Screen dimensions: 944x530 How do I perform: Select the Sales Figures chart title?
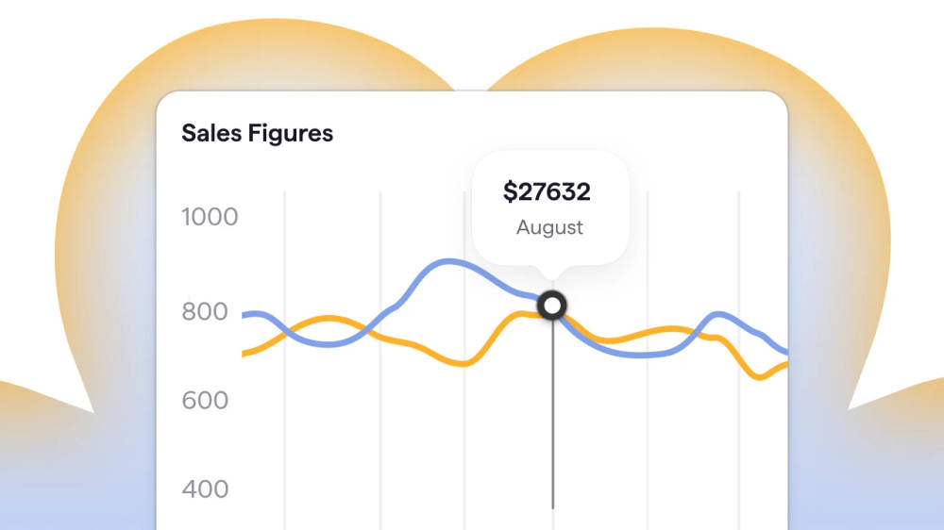pos(257,133)
